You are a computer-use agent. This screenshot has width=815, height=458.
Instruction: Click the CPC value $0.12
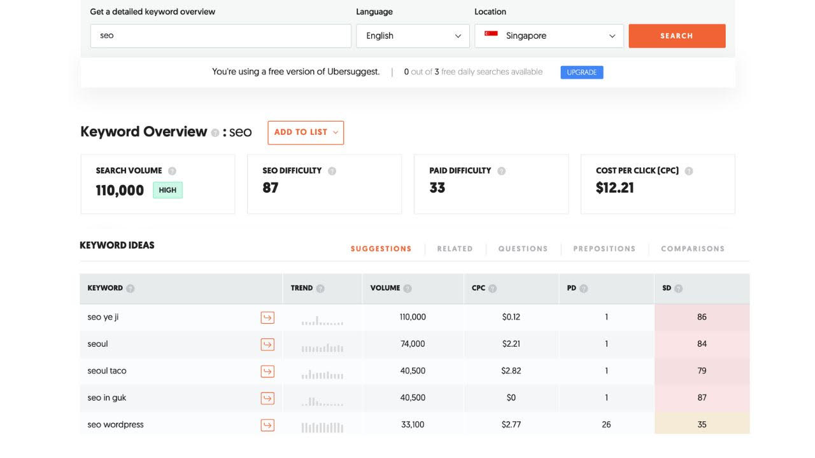coord(511,317)
